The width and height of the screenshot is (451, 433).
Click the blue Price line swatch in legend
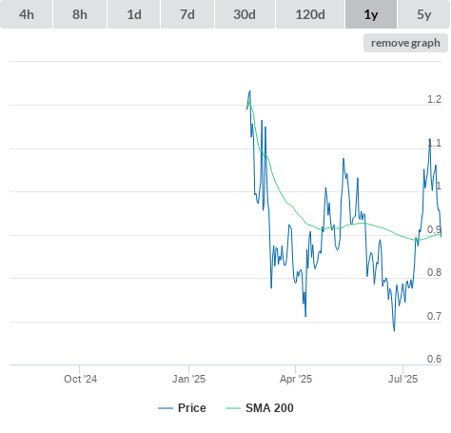pyautogui.click(x=166, y=408)
